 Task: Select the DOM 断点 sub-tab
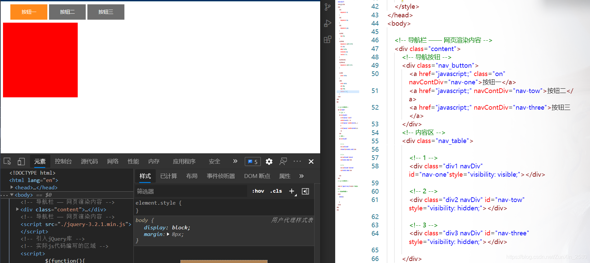257,176
